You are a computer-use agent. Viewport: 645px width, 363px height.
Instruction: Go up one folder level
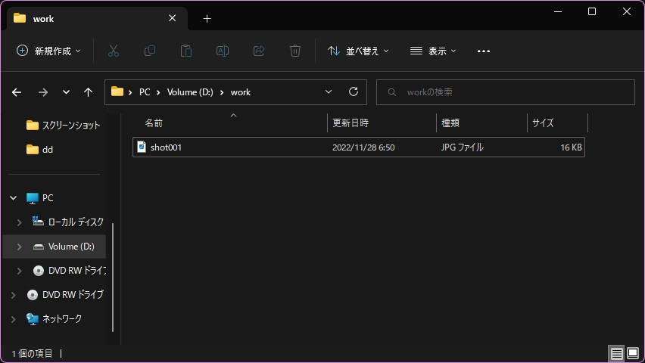(88, 92)
